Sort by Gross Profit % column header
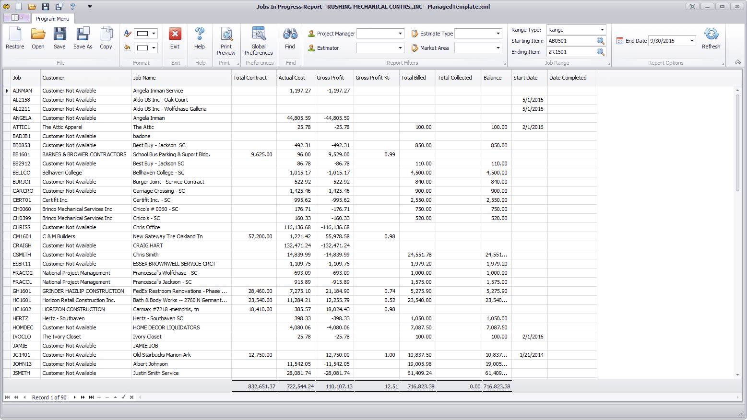 pos(372,78)
